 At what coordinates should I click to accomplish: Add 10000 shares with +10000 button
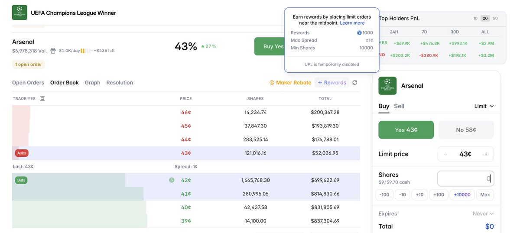tap(462, 195)
